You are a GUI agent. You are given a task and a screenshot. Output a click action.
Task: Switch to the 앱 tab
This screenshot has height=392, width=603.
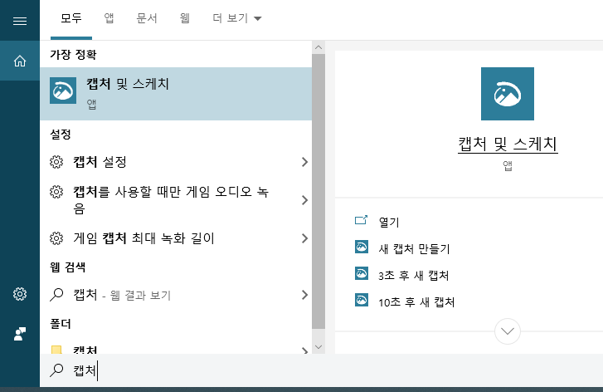coord(109,18)
